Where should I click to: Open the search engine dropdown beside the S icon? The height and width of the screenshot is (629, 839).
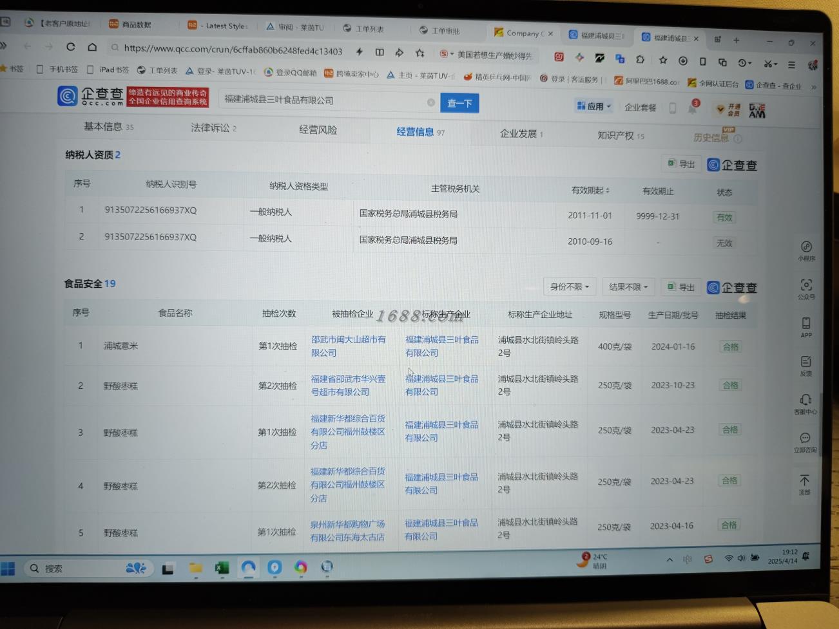click(x=452, y=54)
